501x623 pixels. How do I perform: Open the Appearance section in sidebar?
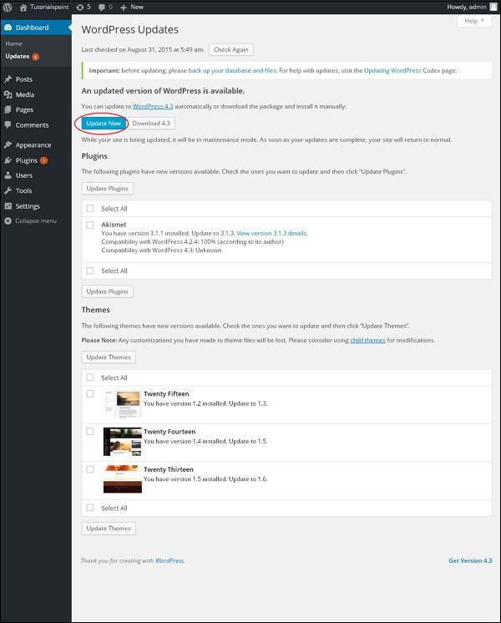tap(33, 144)
